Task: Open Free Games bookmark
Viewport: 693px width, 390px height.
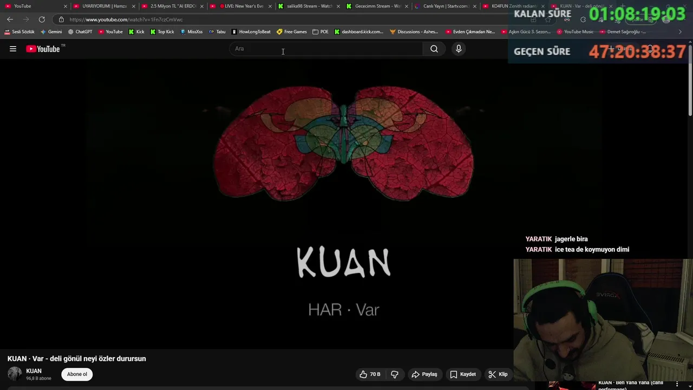Action: pos(291,32)
